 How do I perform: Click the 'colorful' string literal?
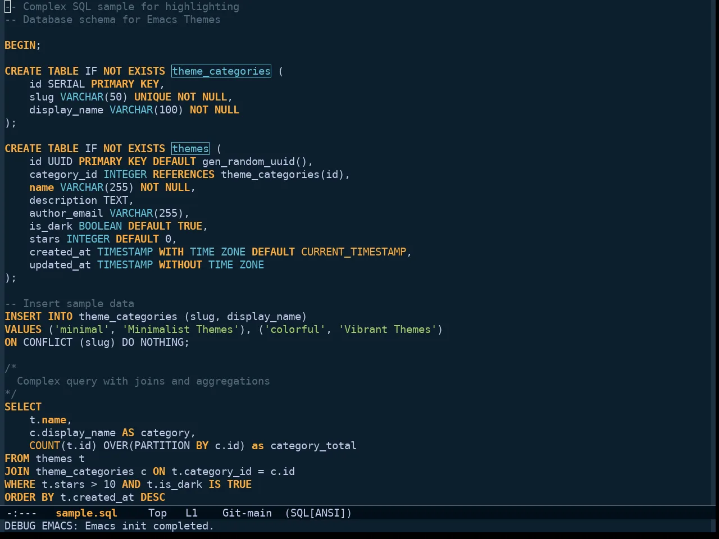tap(295, 329)
